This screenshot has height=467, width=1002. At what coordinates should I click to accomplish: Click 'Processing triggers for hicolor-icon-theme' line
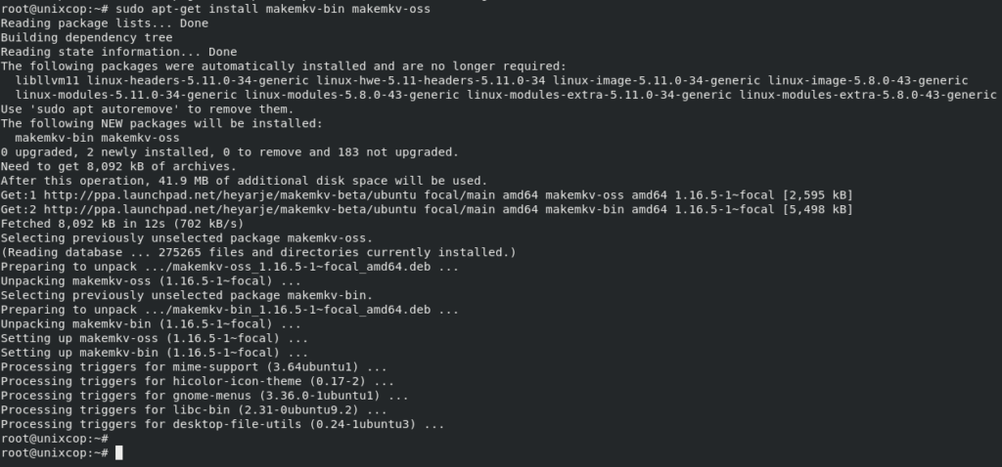tap(198, 381)
